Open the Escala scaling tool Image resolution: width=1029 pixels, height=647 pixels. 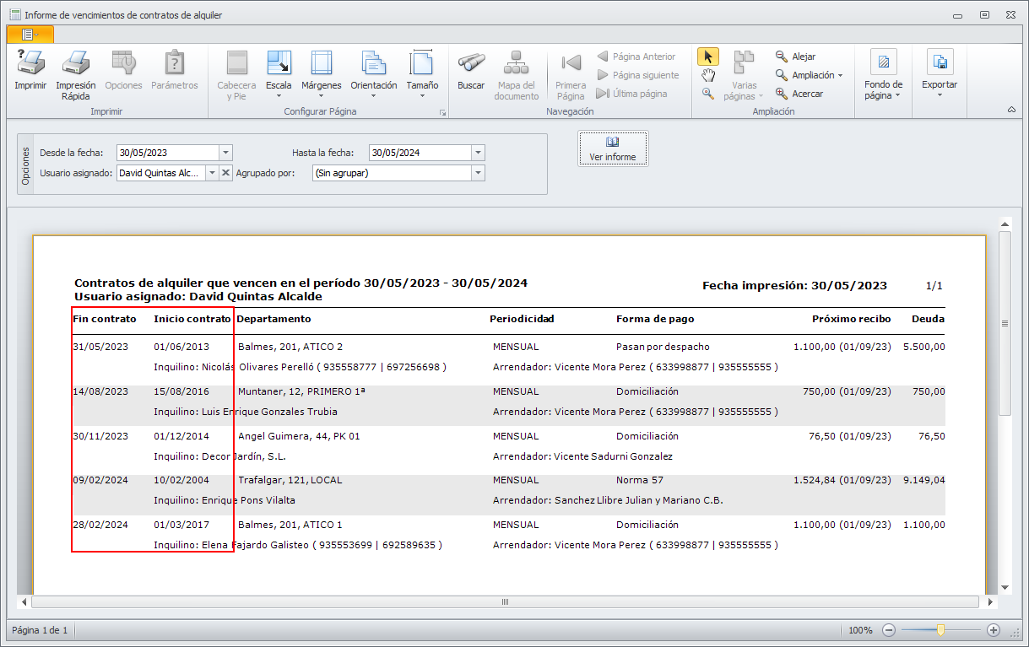pyautogui.click(x=279, y=64)
